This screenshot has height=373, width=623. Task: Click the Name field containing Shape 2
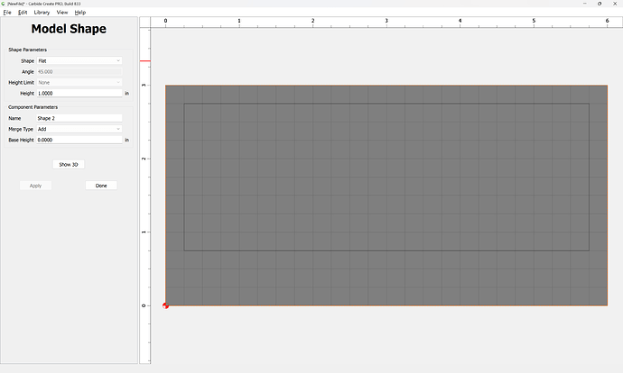(x=79, y=118)
